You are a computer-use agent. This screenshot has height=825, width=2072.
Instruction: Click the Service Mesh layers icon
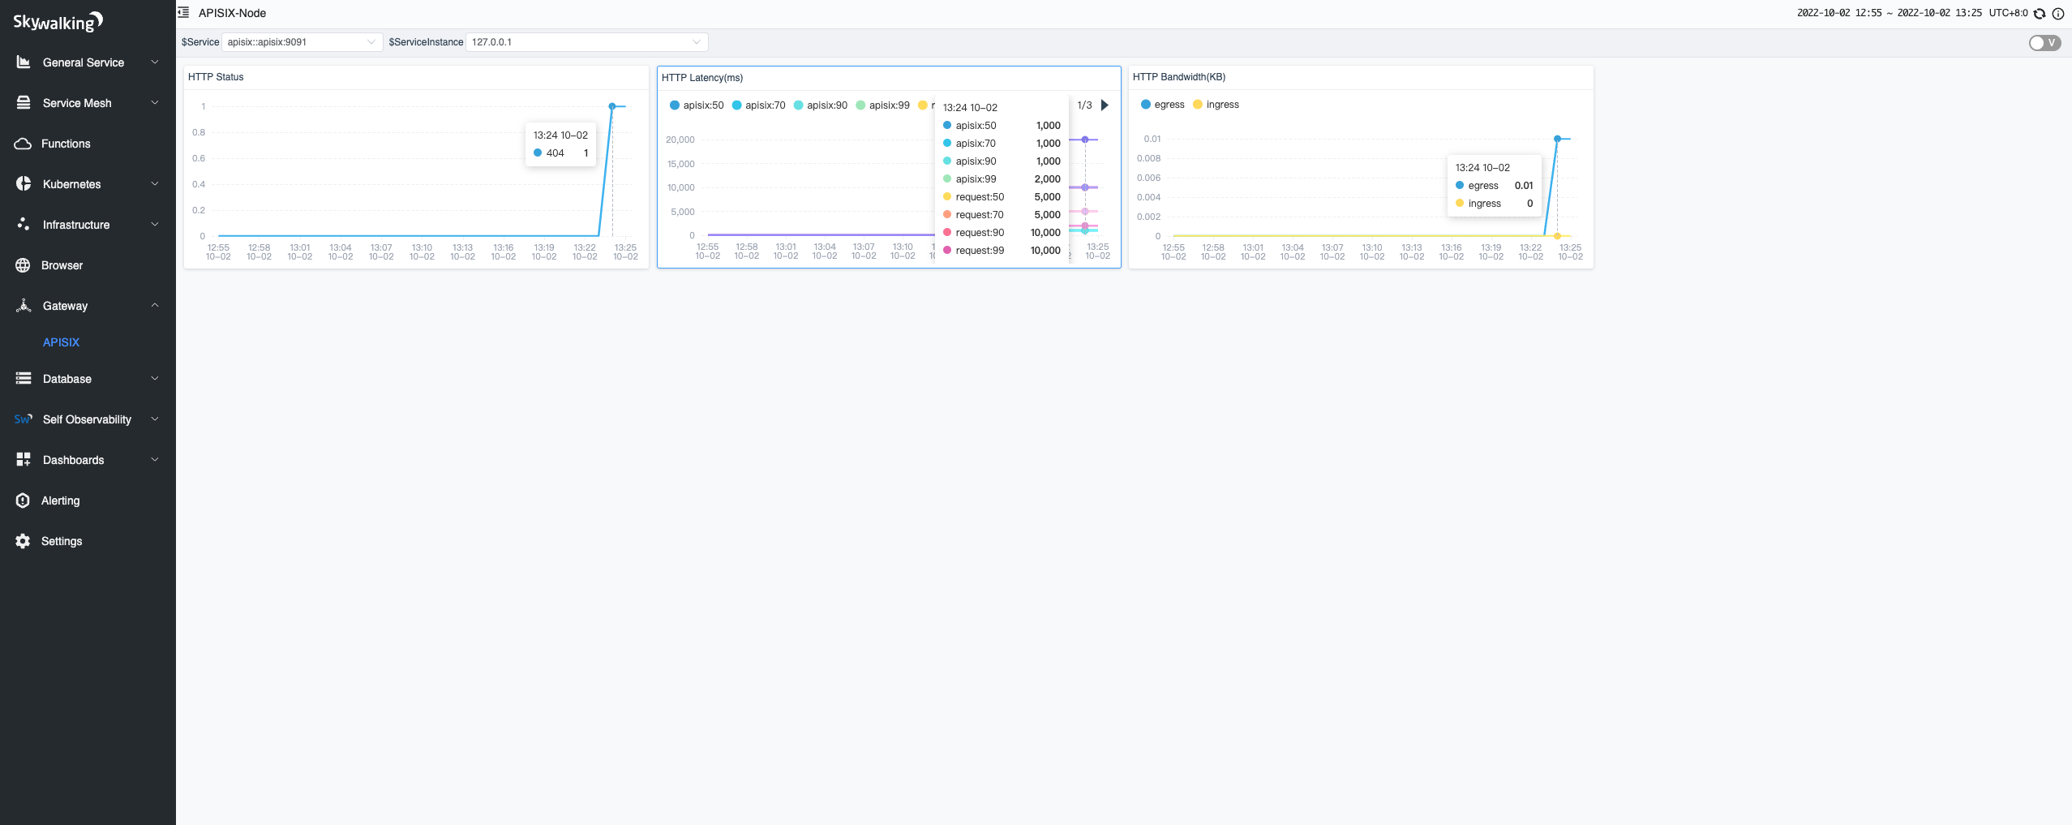(x=24, y=103)
